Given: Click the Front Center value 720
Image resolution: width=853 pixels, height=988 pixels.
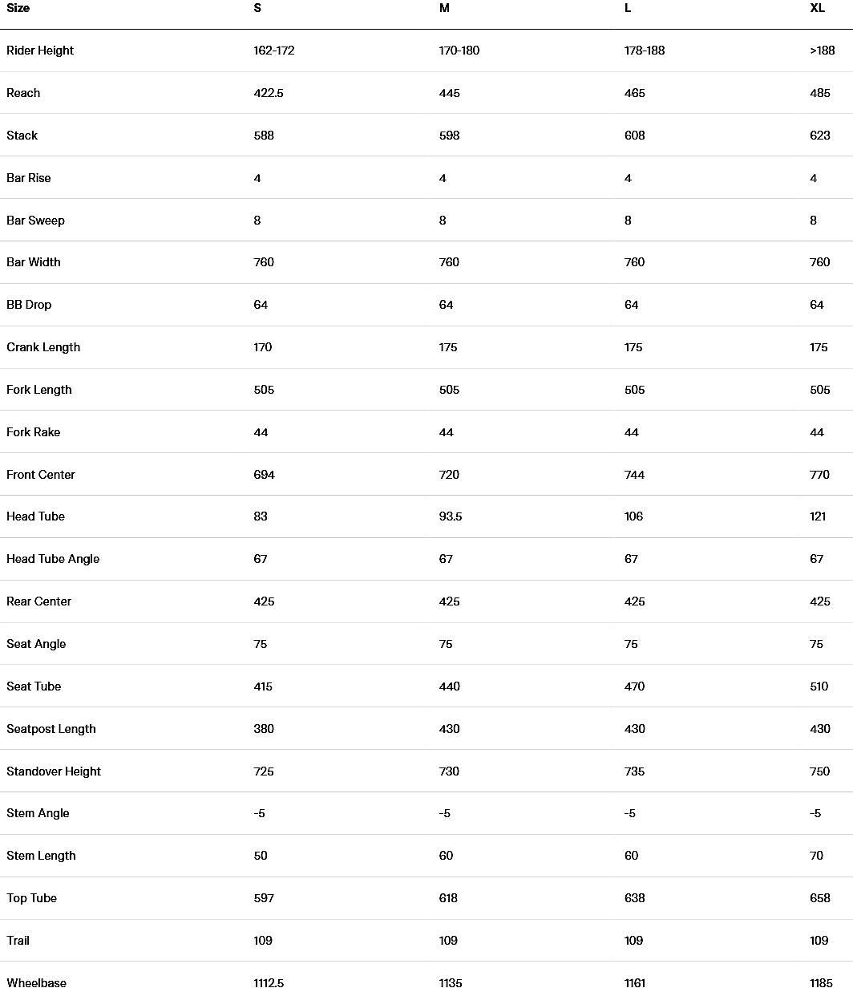Looking at the screenshot, I should point(449,475).
